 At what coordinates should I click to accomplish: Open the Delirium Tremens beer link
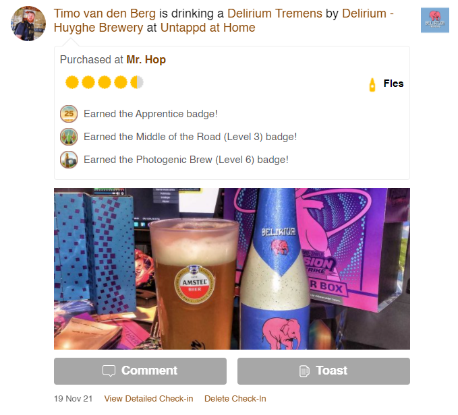tap(275, 13)
